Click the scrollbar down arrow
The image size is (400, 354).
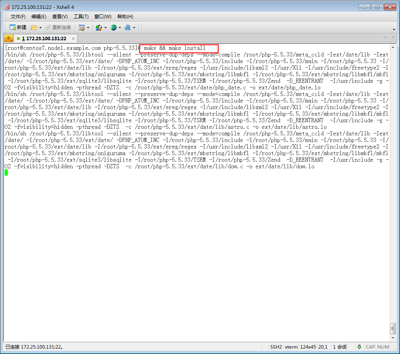[x=393, y=337]
